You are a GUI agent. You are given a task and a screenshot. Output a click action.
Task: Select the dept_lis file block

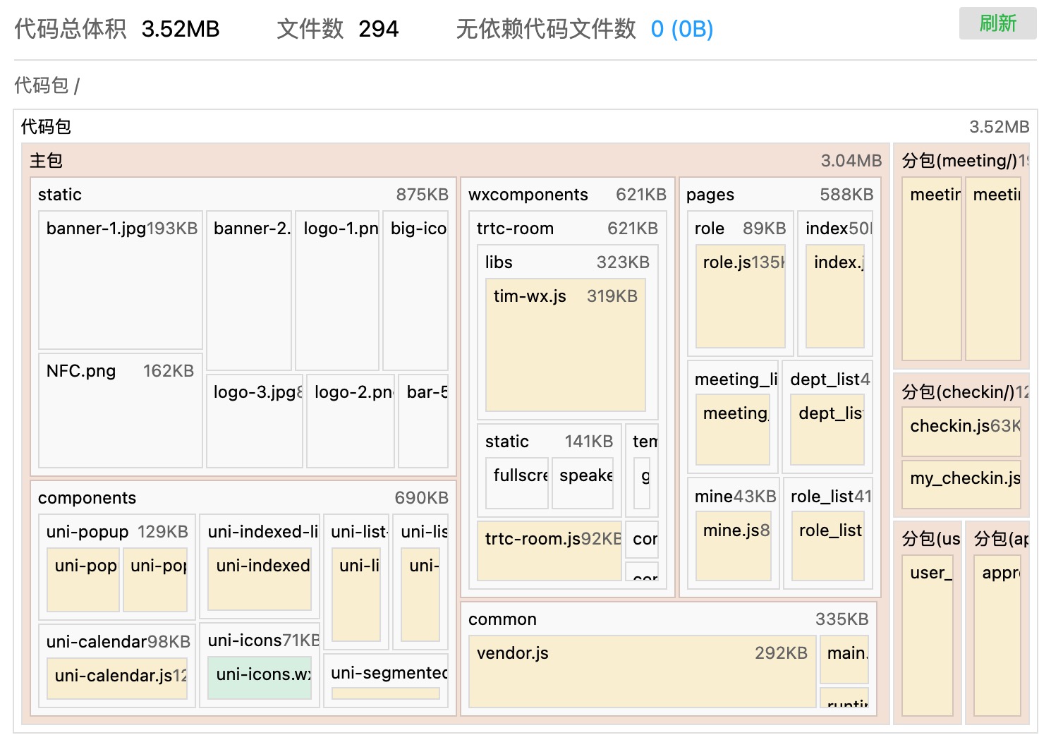827,430
